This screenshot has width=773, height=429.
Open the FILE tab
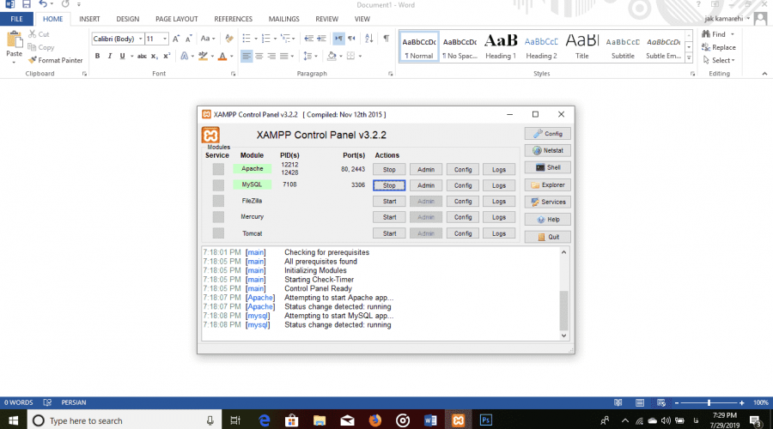(16, 19)
